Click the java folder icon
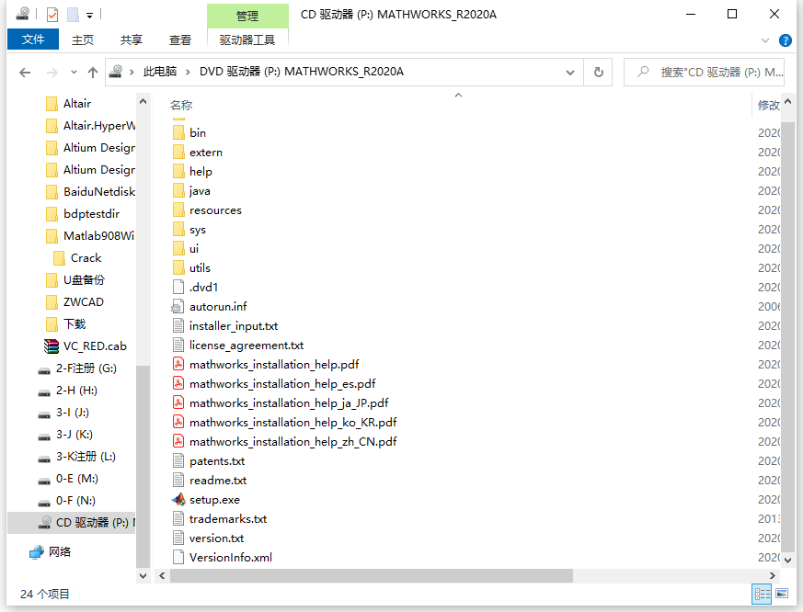803x612 pixels. pos(178,191)
